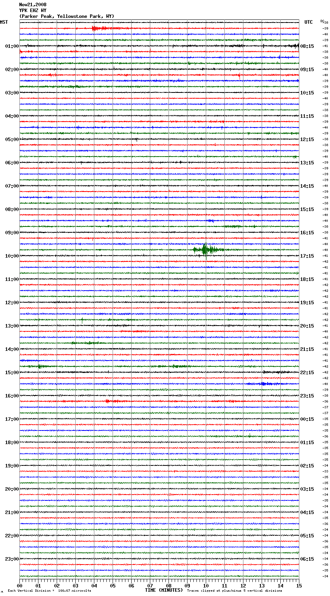Pick the 09:00 MST row label
The image size is (330, 596).
(12, 233)
